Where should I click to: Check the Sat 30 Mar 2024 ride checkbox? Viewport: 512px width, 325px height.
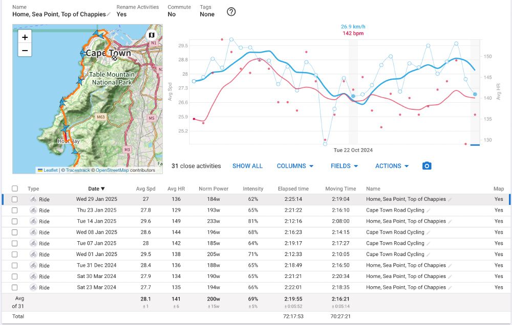click(15, 276)
